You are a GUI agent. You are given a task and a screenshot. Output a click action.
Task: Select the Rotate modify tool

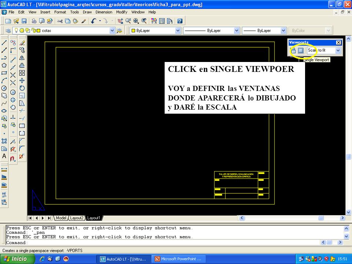(x=22, y=88)
